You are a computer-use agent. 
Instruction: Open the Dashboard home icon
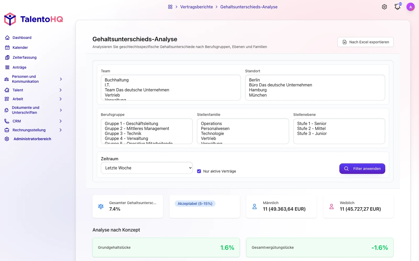coord(7,38)
